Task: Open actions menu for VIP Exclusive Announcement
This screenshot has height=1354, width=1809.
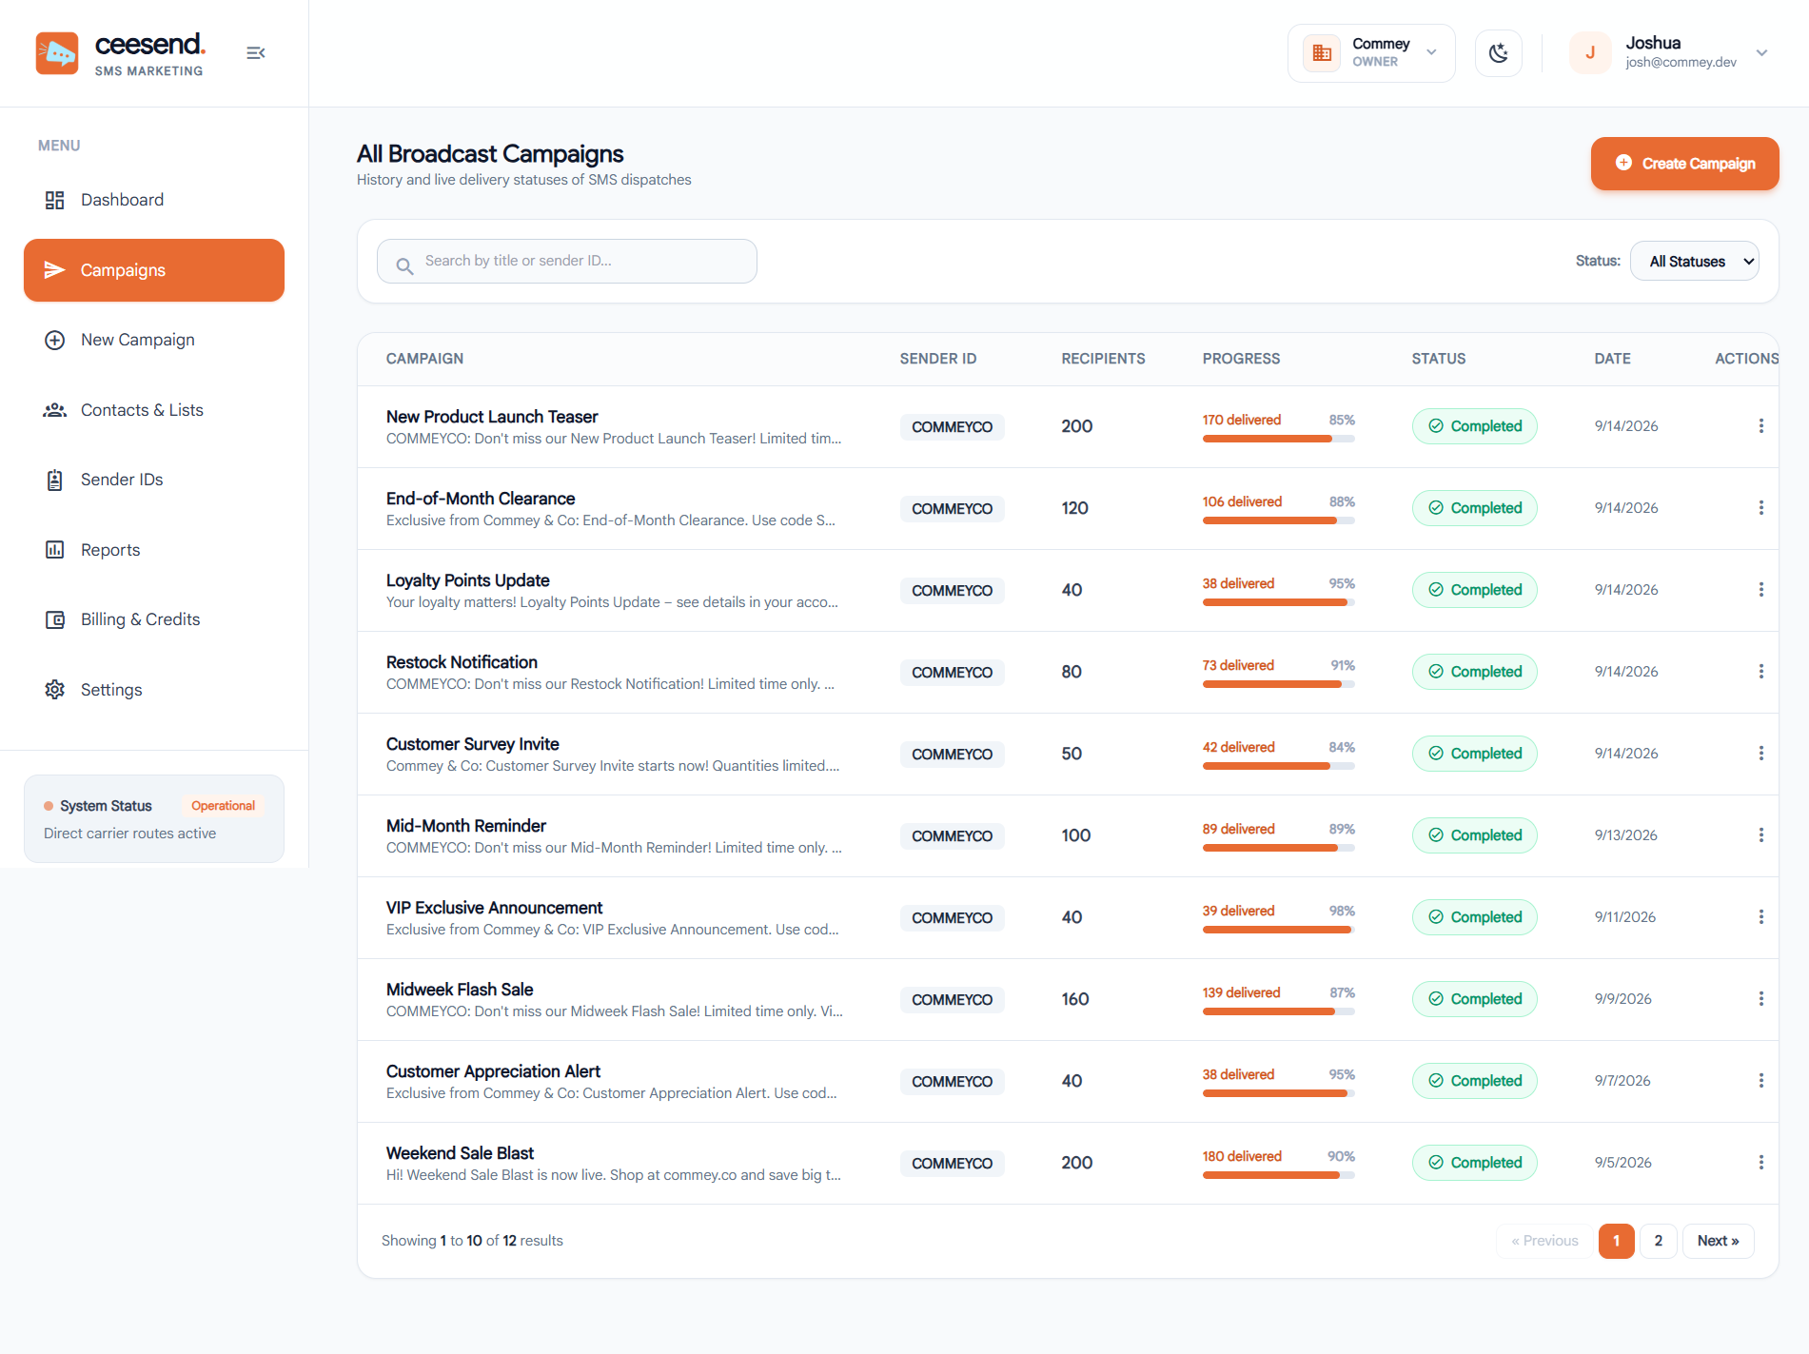Action: coord(1761,917)
